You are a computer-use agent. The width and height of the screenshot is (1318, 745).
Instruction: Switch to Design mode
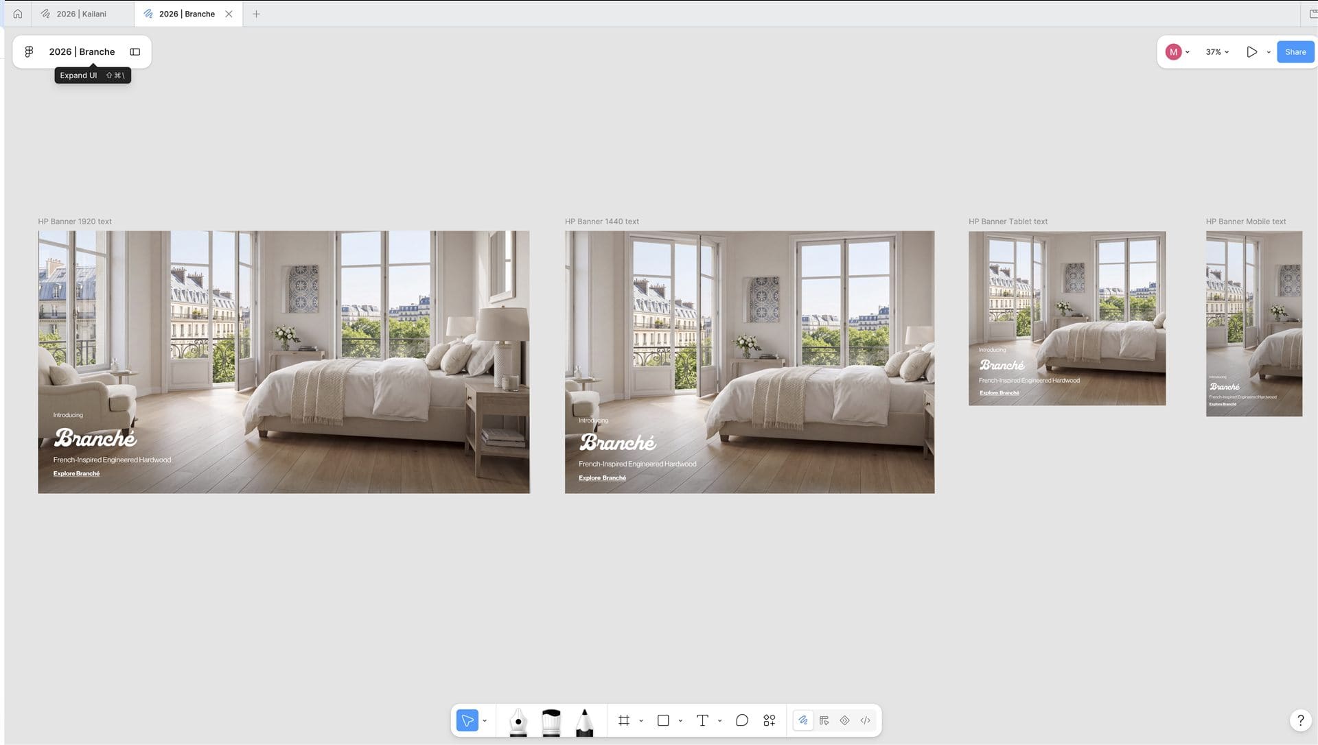pyautogui.click(x=824, y=720)
